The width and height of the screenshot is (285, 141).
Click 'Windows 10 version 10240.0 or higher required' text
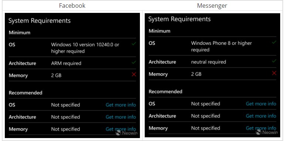point(85,48)
